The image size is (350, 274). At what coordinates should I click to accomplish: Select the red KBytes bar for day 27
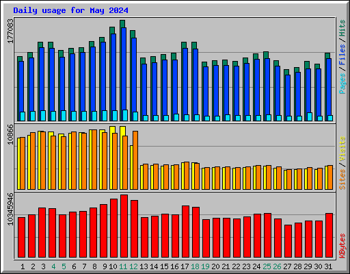coord(288,241)
